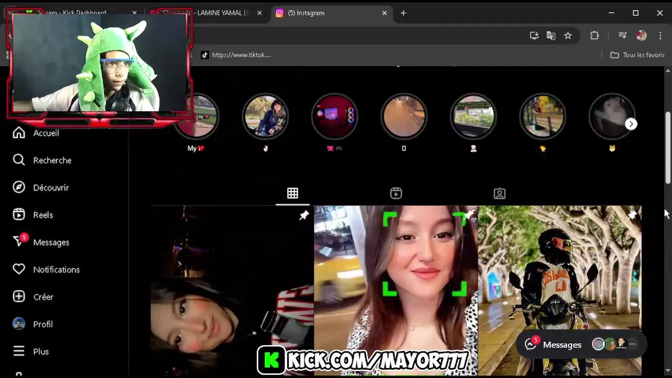Click the translate page icon
672x378 pixels.
point(551,35)
